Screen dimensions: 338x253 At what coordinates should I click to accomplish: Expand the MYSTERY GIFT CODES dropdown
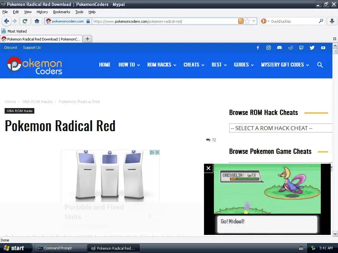tap(285, 65)
